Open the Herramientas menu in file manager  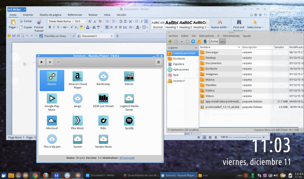[x=231, y=36]
